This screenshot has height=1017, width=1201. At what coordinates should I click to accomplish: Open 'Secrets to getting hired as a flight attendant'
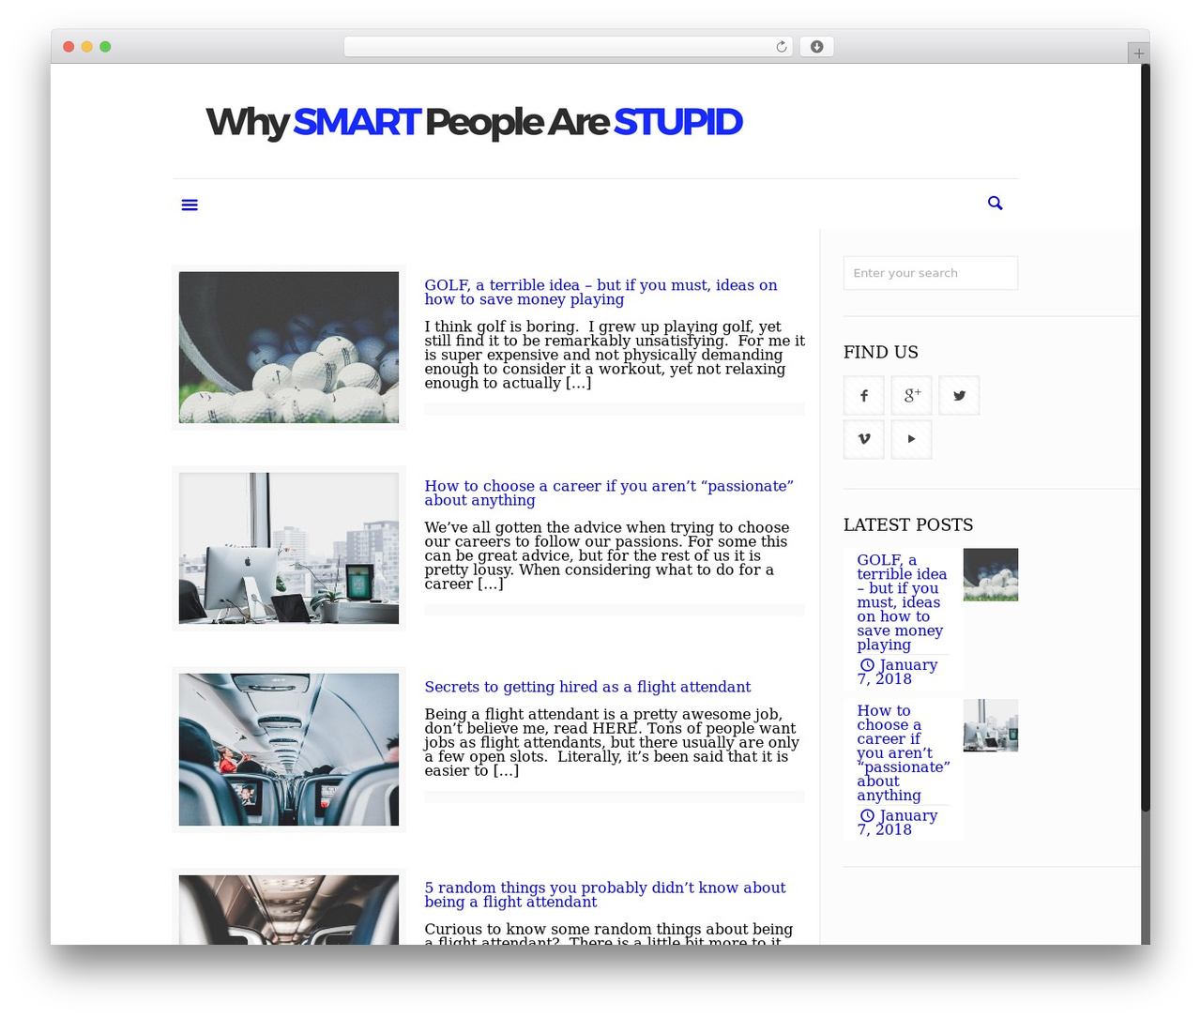click(x=587, y=687)
